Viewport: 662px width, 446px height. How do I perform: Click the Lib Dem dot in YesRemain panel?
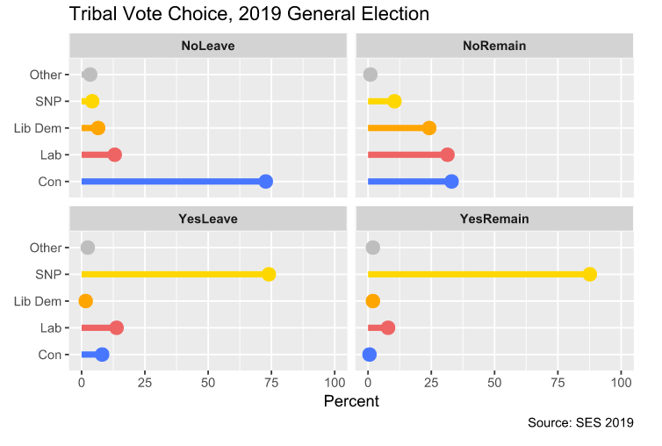[372, 301]
